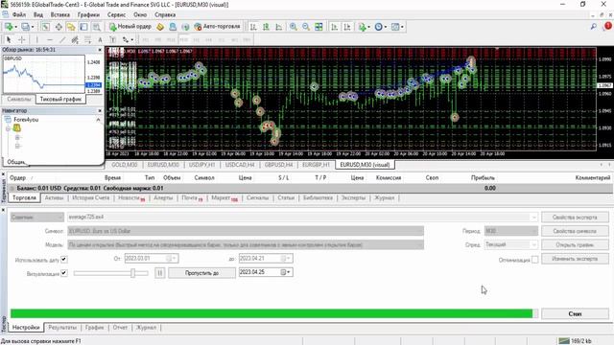Image resolution: width=614 pixels, height=345 pixels.
Task: Select the cursor arrow tool
Action: 9,39
